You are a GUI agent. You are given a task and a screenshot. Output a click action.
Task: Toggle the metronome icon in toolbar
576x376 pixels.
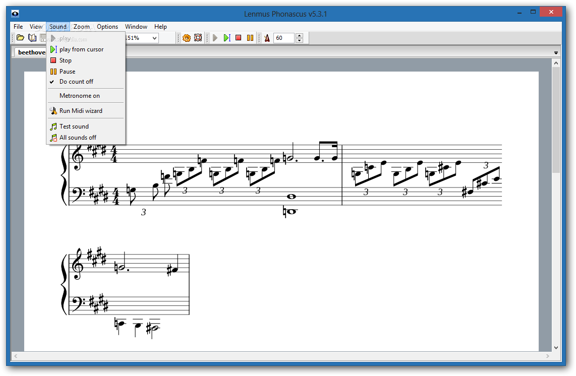[x=267, y=38]
